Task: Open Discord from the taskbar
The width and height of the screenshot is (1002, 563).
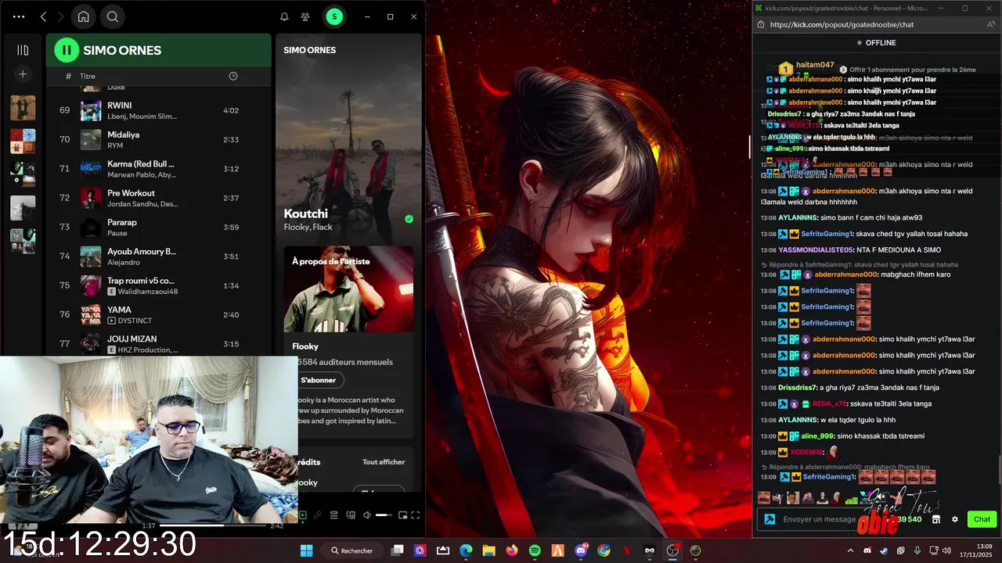Action: pyautogui.click(x=581, y=550)
